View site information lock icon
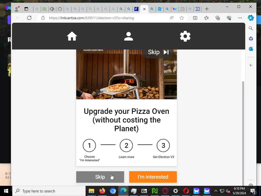 pos(43,18)
